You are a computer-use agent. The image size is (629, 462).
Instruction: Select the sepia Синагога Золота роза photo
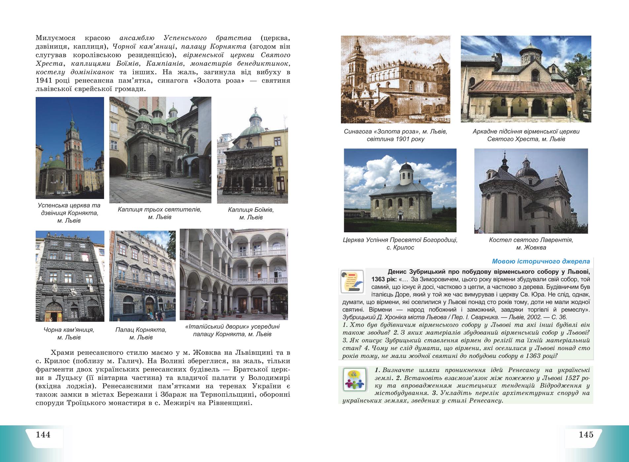(395, 80)
